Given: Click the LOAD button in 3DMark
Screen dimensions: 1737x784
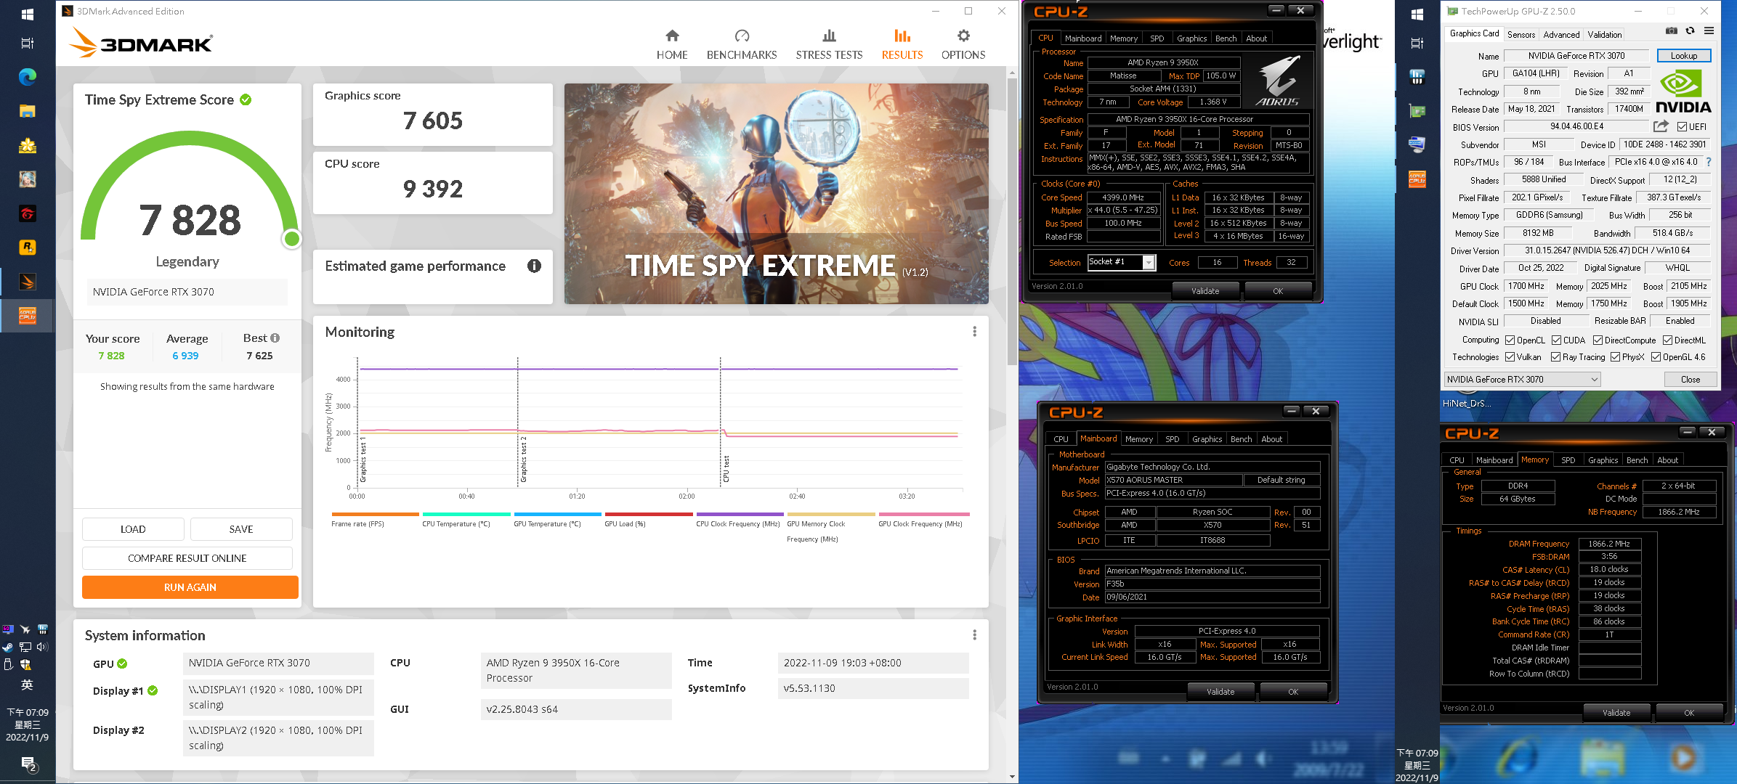Looking at the screenshot, I should [x=133, y=529].
